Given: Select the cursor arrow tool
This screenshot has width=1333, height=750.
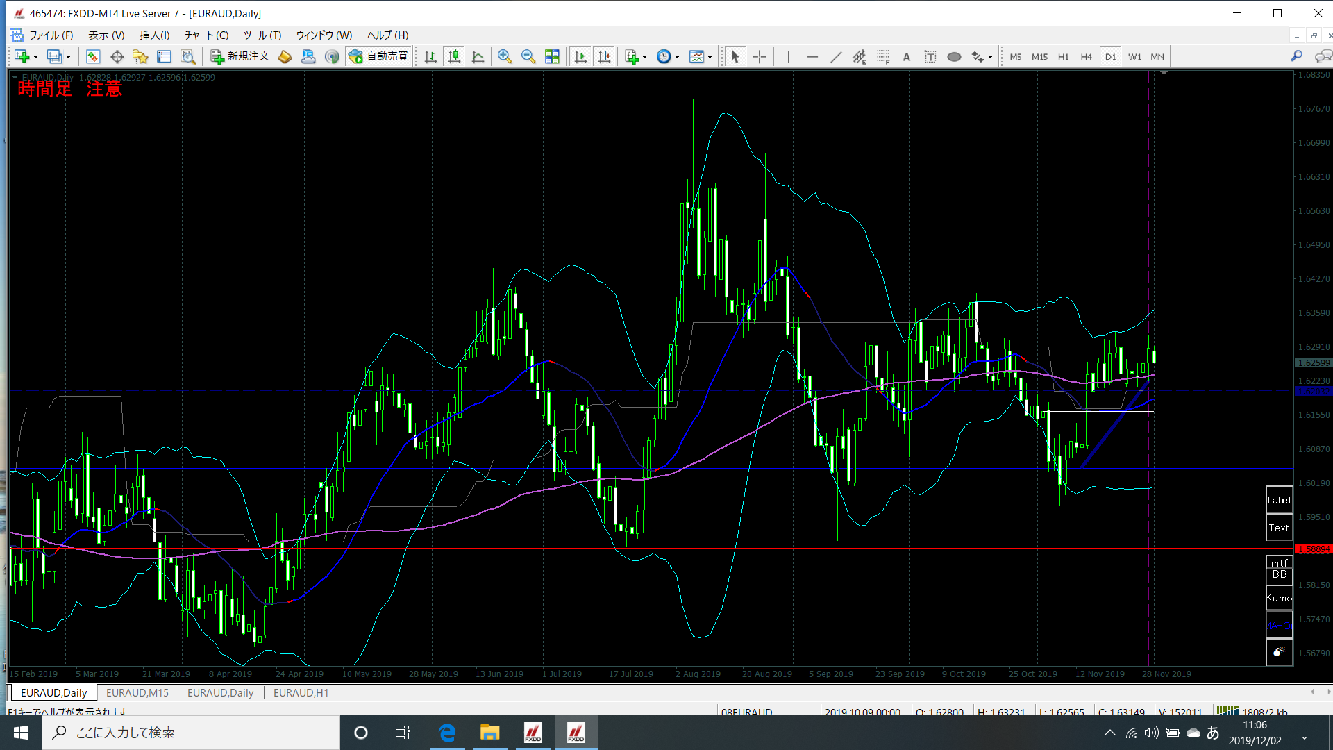Looking at the screenshot, I should coord(735,57).
